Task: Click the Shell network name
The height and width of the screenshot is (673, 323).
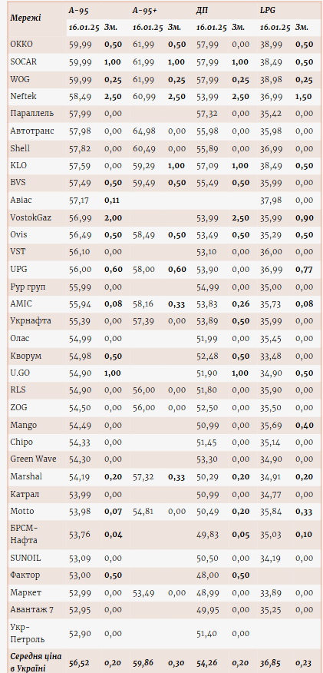Action: tap(20, 148)
